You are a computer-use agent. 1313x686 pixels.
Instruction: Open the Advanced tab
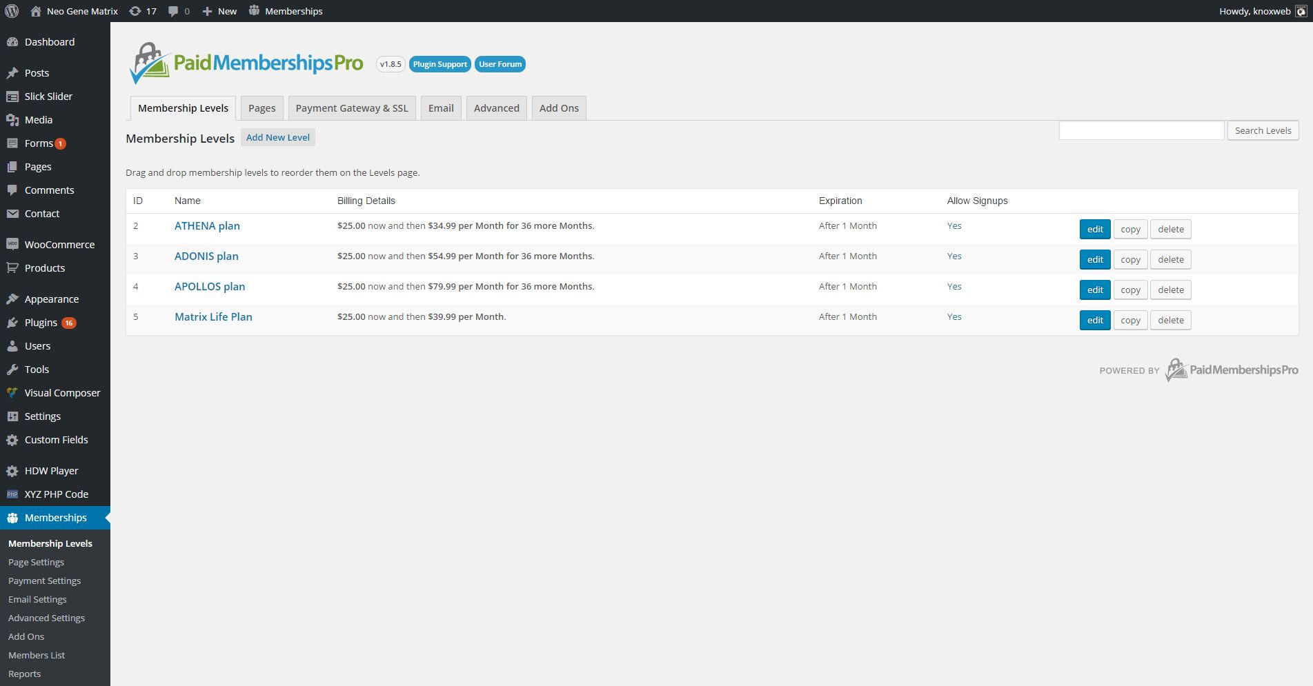point(497,108)
